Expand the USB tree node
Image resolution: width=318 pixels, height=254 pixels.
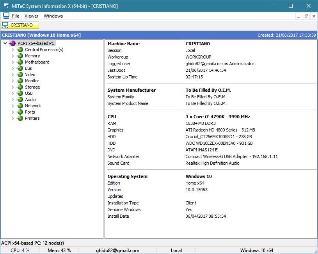(13, 93)
